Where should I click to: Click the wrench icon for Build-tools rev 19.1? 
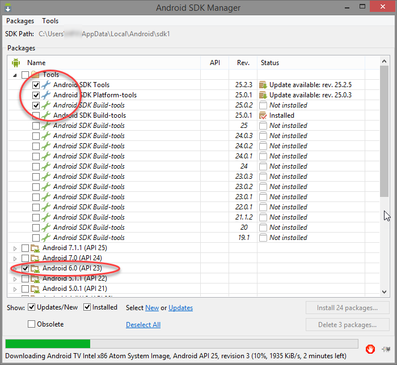[46, 238]
